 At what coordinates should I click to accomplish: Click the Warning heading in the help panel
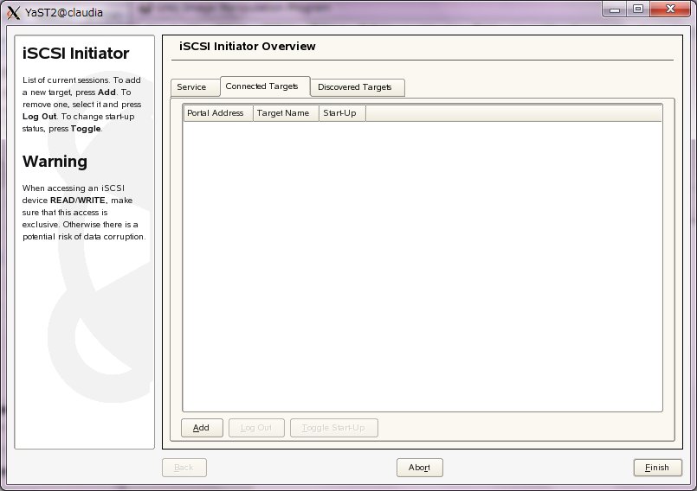(55, 161)
